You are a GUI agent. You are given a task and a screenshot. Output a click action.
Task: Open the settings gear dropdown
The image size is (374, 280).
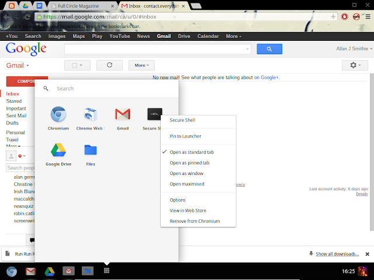pyautogui.click(x=355, y=65)
